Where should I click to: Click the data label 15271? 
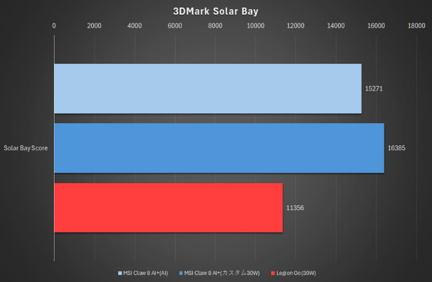tap(374, 89)
